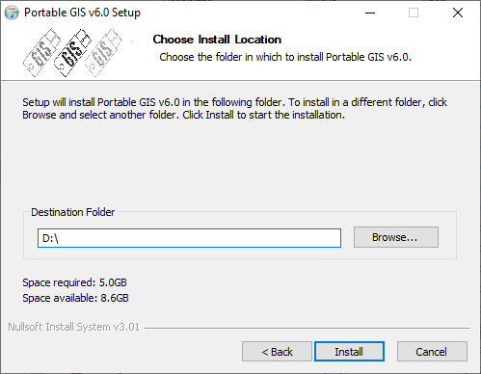Click the dark middle GIS USB stick logo
Screen dimensions: 481x374
coord(72,53)
